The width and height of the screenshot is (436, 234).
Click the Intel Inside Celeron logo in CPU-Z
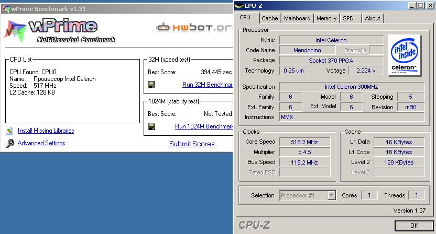click(x=405, y=55)
